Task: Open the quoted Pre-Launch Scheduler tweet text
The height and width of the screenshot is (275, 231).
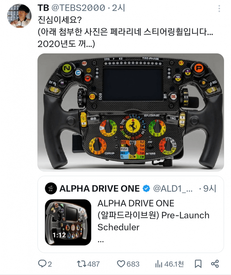Action: point(153,216)
